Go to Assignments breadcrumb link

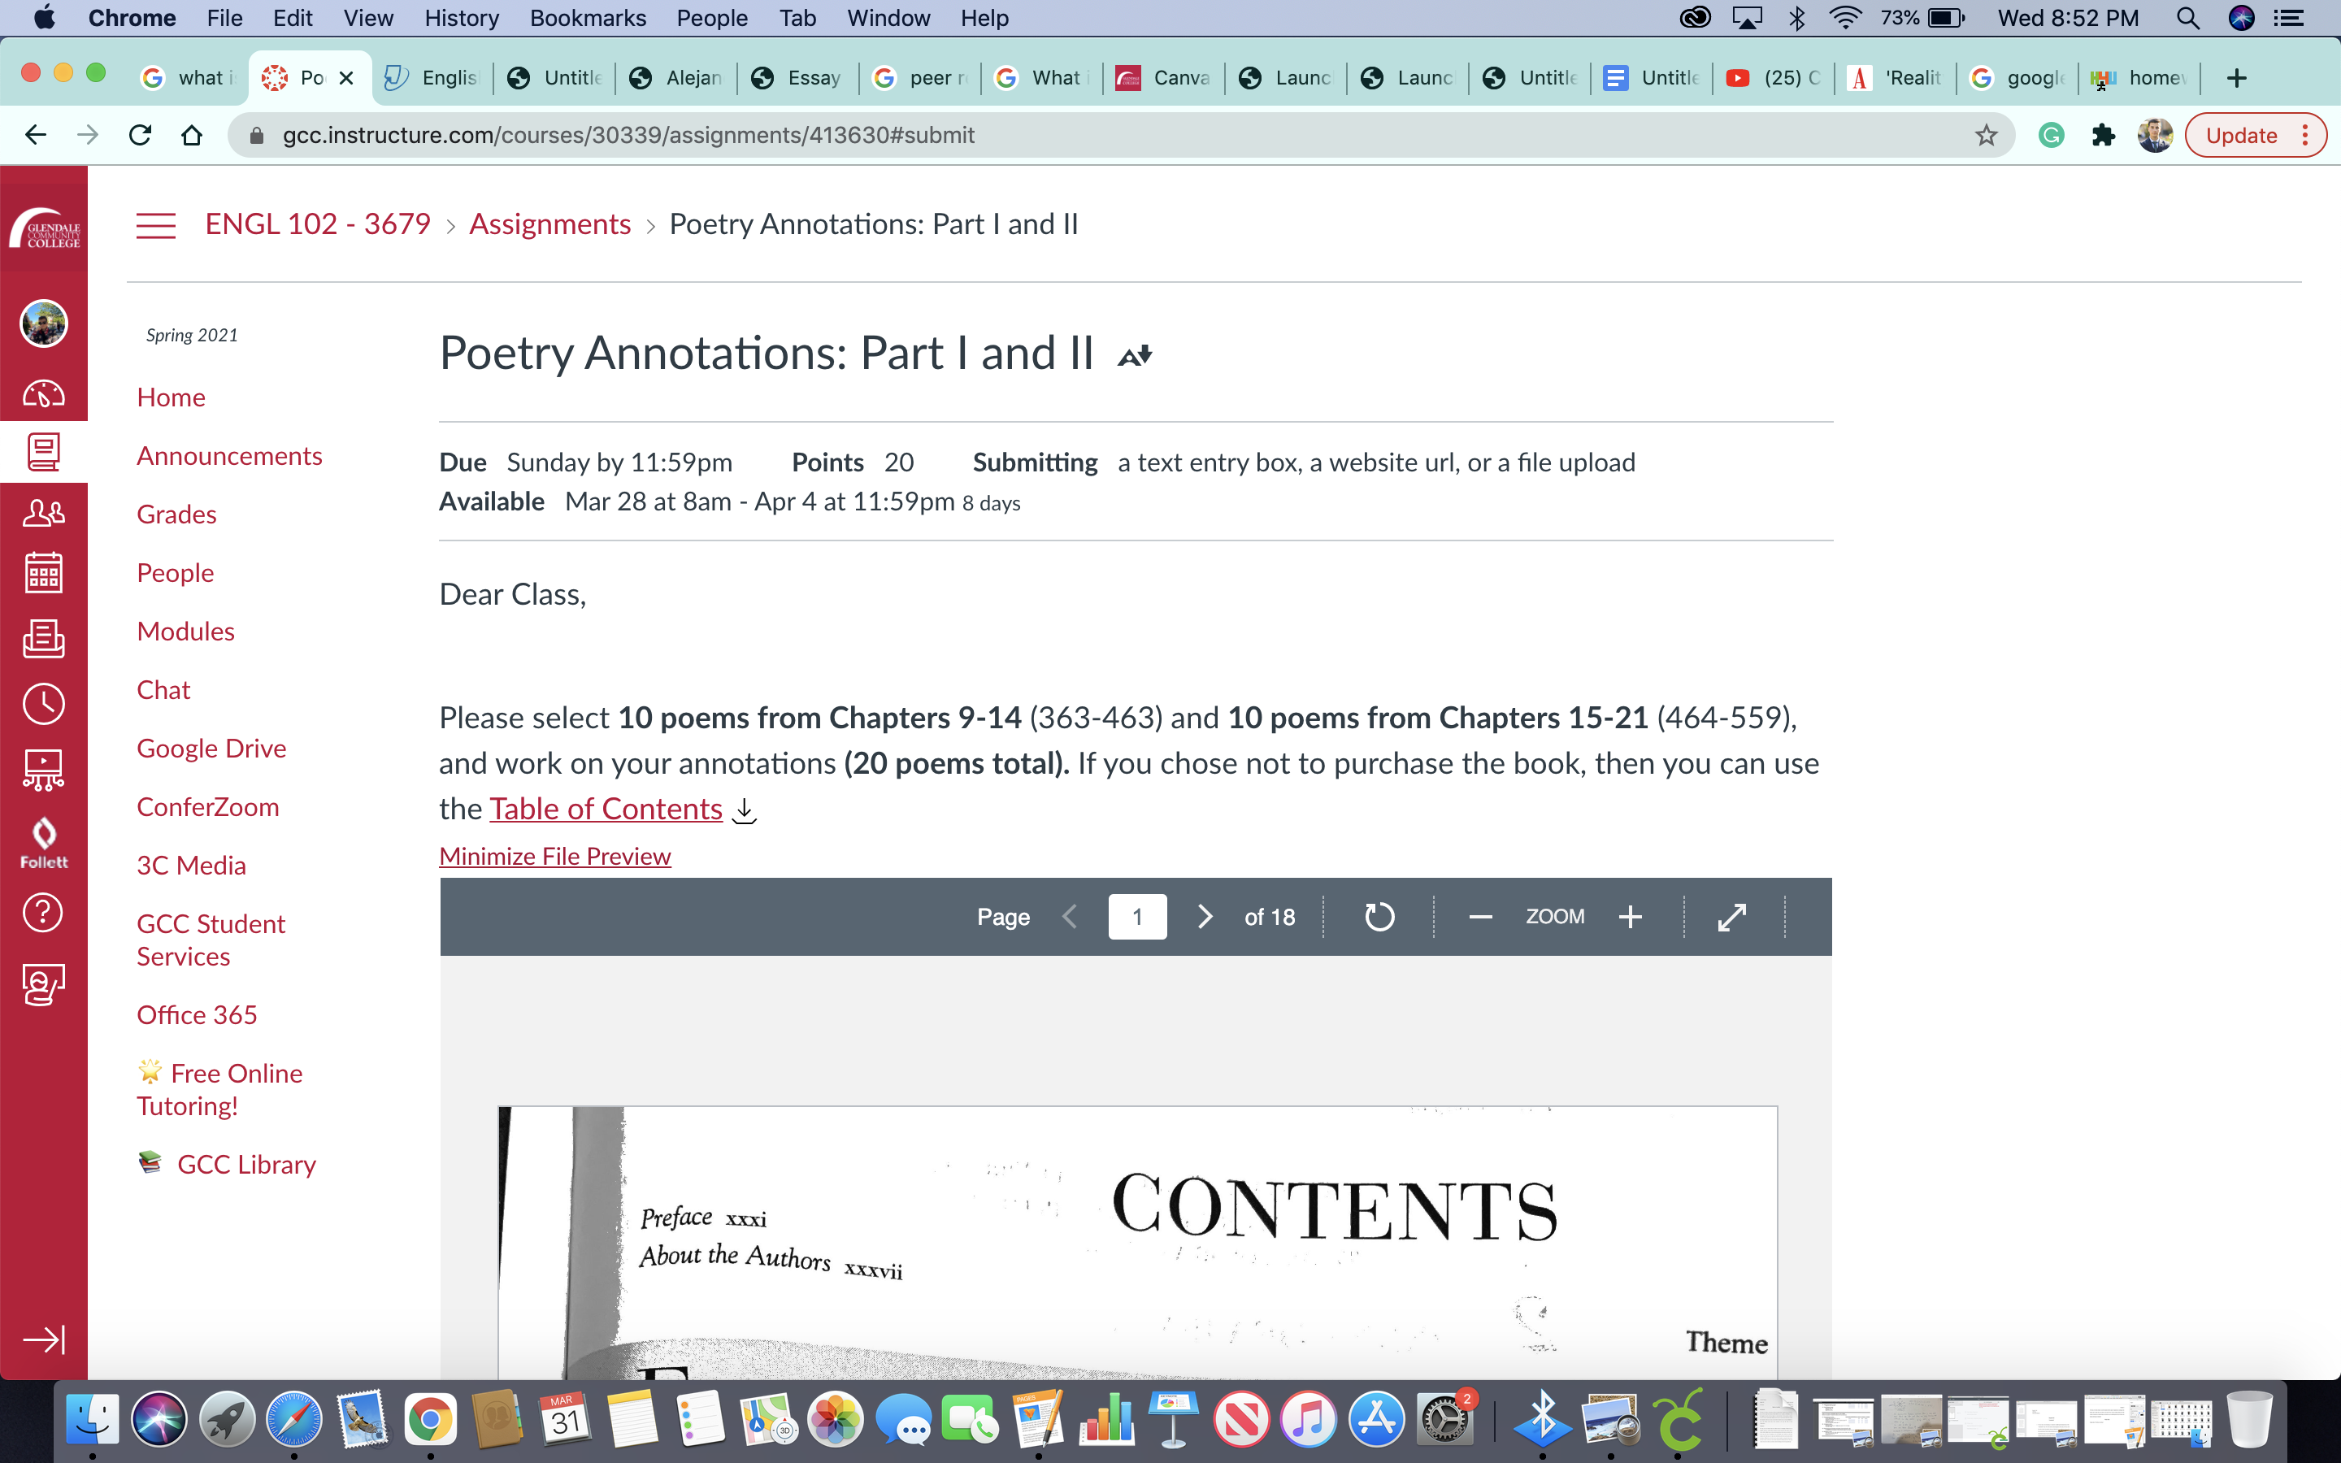coord(549,224)
